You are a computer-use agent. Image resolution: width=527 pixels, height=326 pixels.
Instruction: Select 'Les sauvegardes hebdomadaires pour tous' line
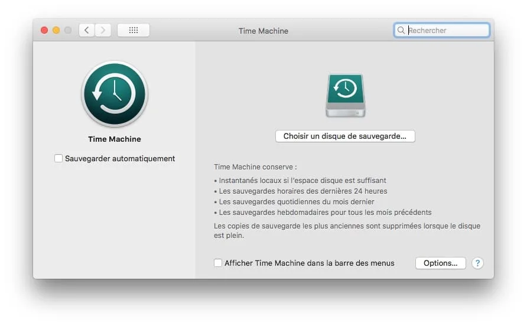point(323,213)
